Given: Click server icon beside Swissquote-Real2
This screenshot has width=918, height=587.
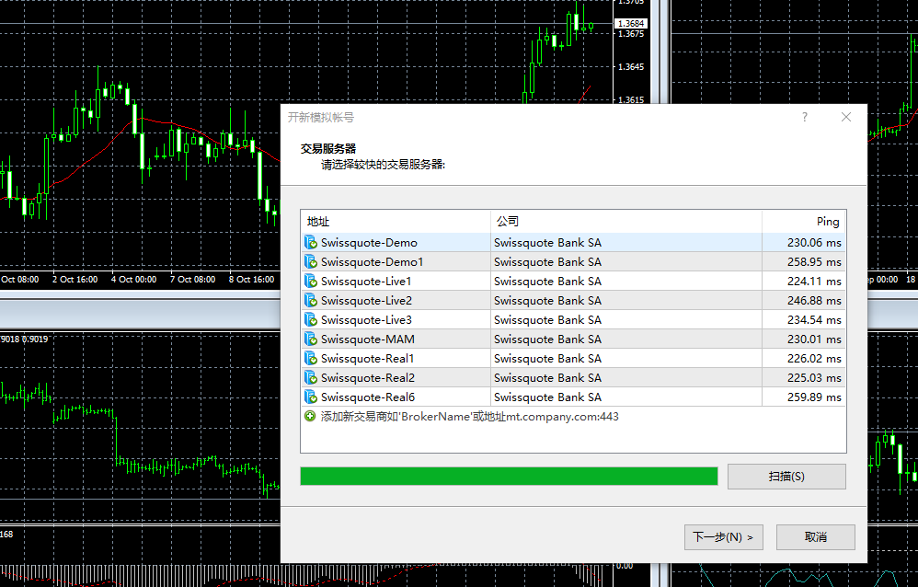Looking at the screenshot, I should (x=310, y=378).
